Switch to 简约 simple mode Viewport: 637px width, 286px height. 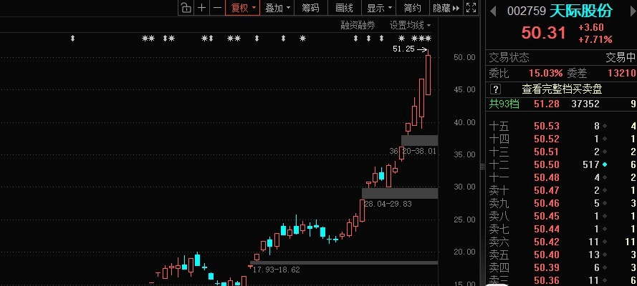[413, 8]
